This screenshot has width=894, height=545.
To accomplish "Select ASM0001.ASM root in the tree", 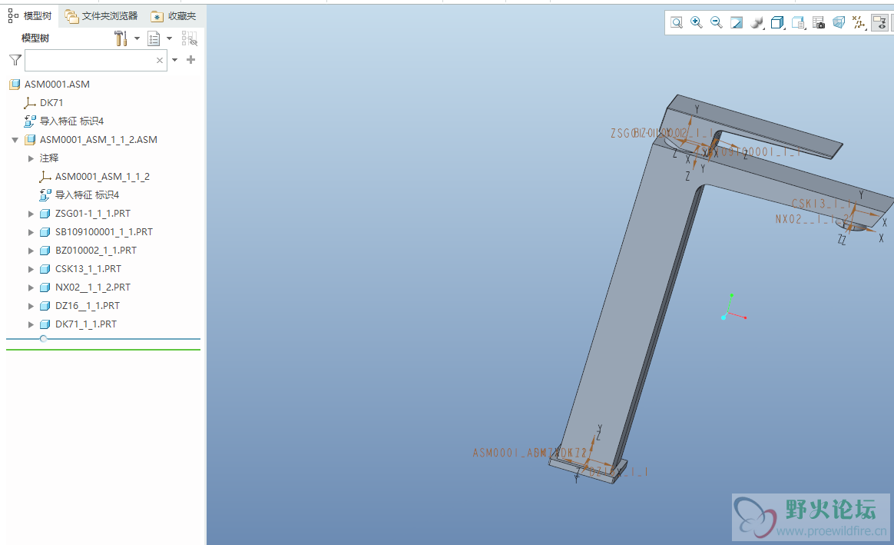I will point(57,85).
